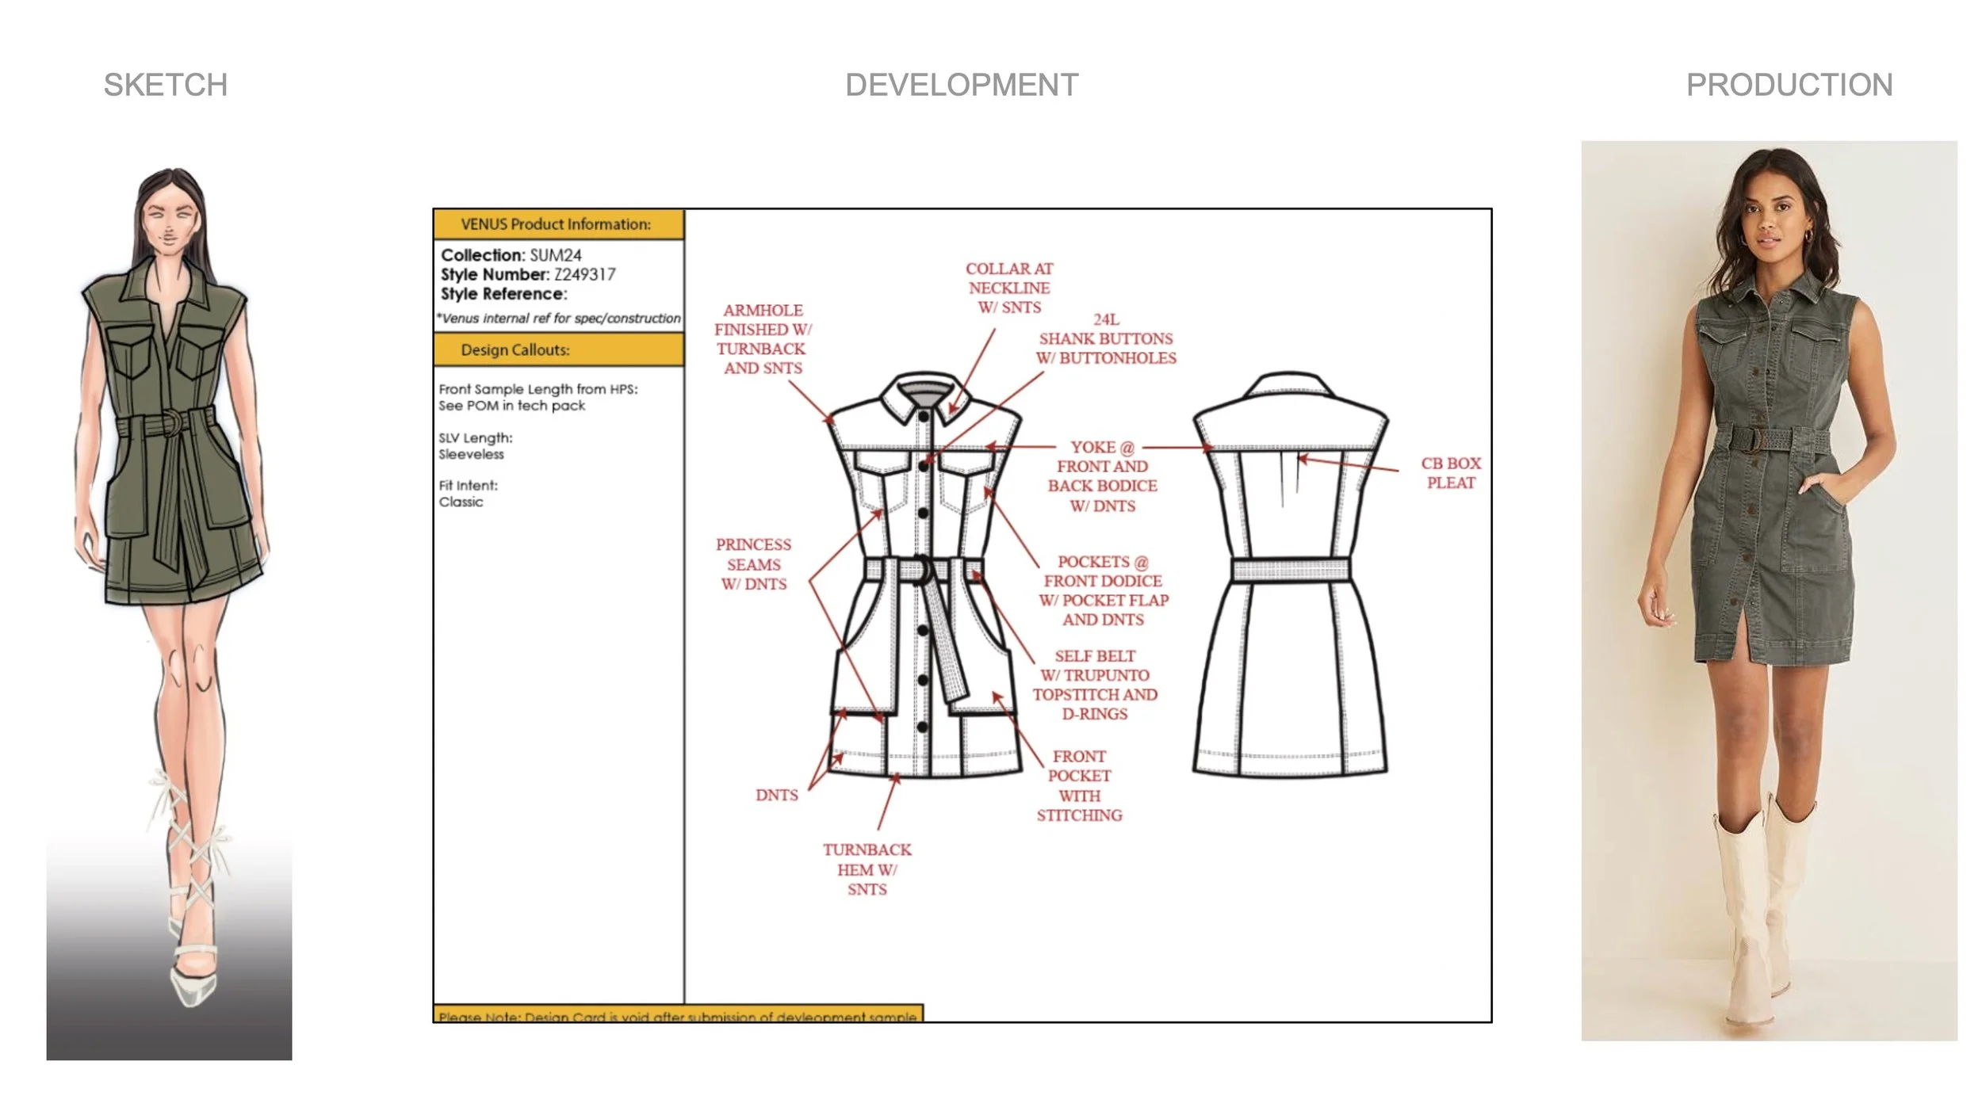Click the Fit Intent Classic text
The image size is (1982, 1111).
point(469,494)
